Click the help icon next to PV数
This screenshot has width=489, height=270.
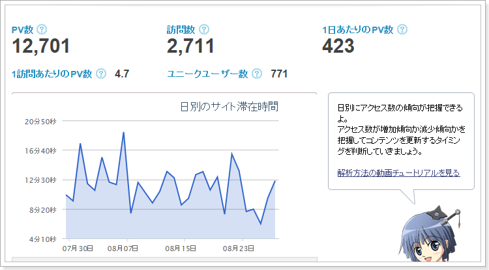[x=42, y=29]
